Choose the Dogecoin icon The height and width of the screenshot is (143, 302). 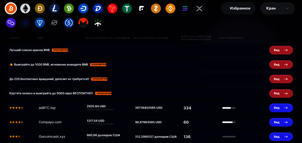point(40,8)
